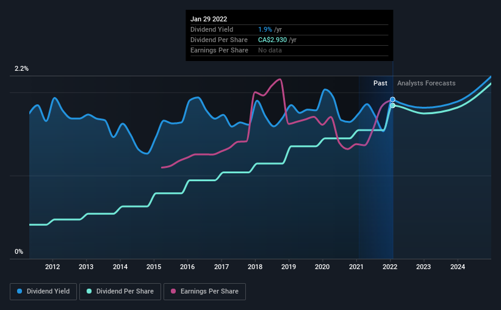The width and height of the screenshot is (501, 310).
Task: Click Dividend Yield row label in tooltip
Action: pyautogui.click(x=212, y=29)
